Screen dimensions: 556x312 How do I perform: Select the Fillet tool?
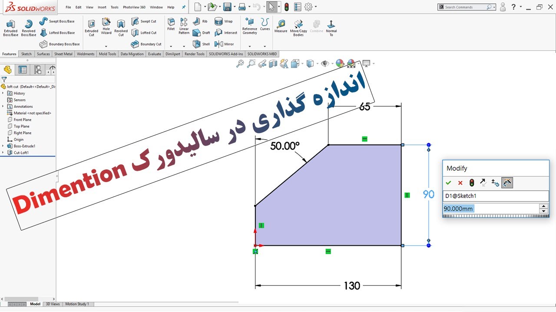tap(171, 25)
